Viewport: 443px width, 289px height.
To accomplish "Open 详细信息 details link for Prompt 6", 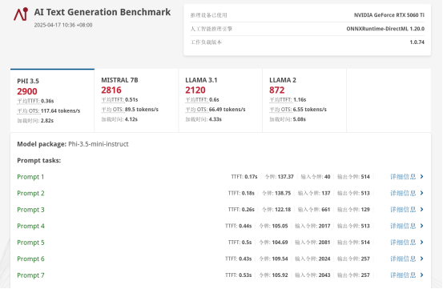I will (x=403, y=259).
